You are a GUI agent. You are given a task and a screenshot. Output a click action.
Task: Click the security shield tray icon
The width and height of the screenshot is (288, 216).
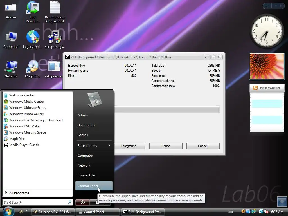point(243,211)
